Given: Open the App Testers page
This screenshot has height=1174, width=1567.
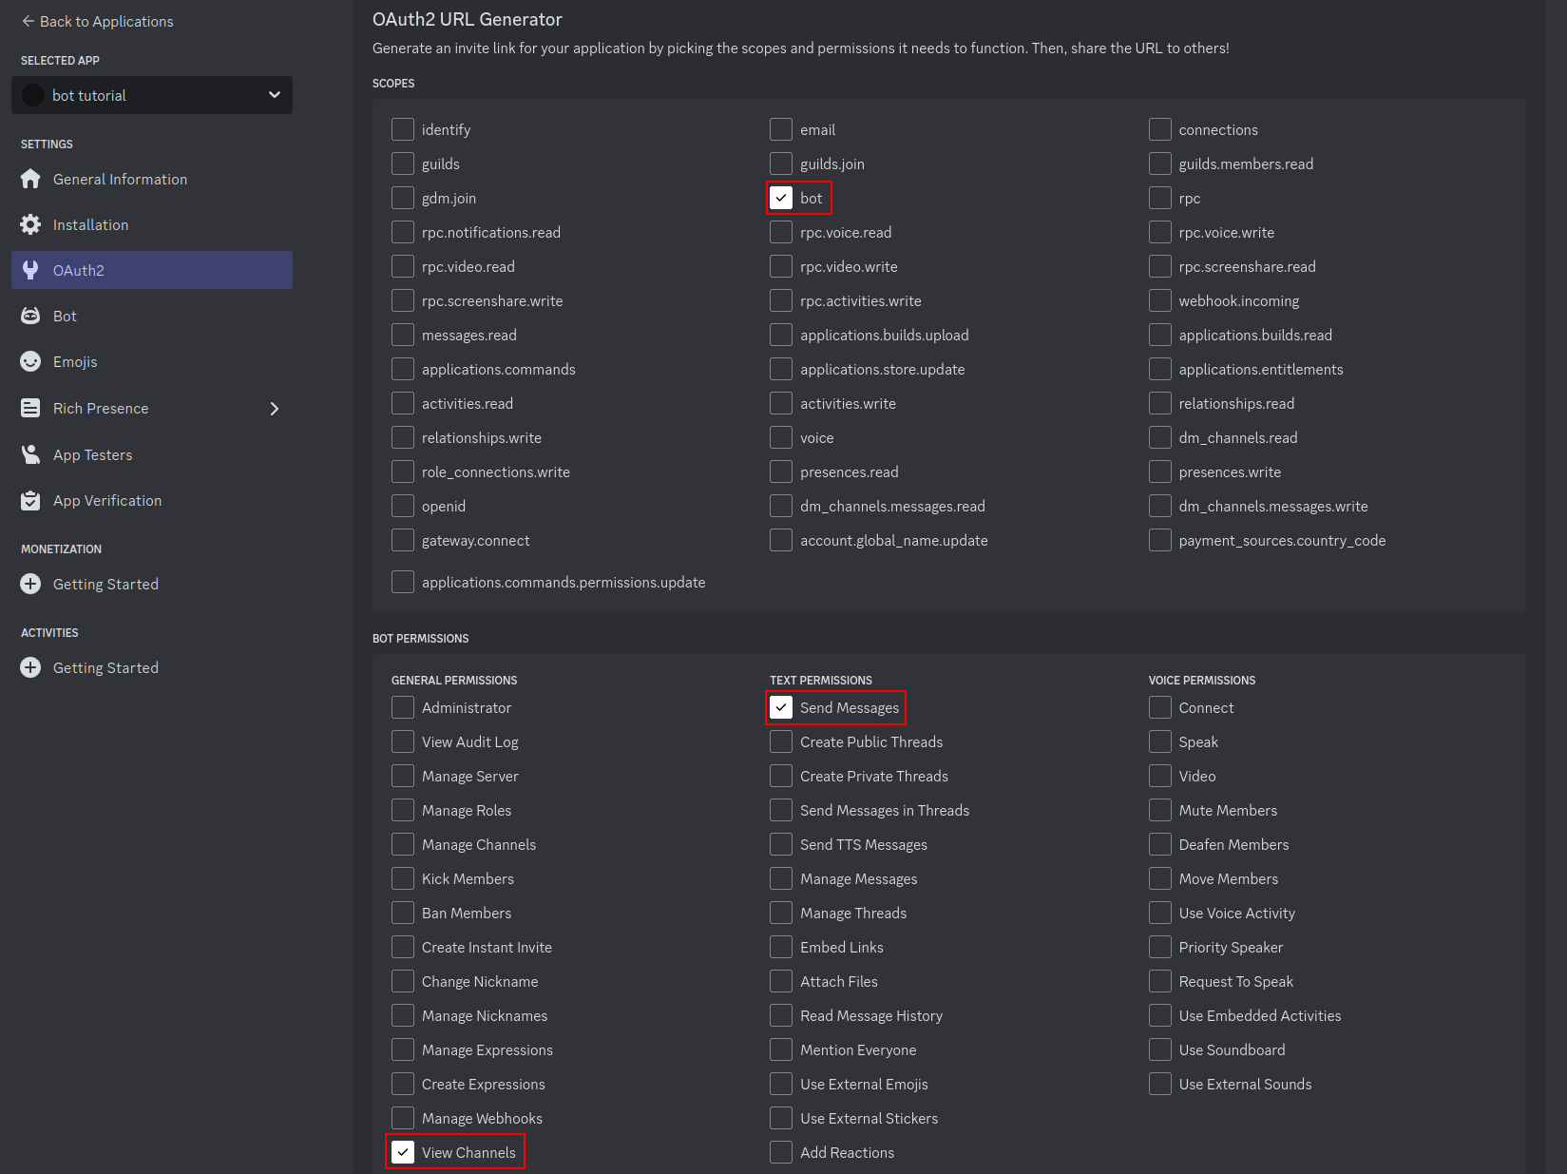Looking at the screenshot, I should point(152,454).
